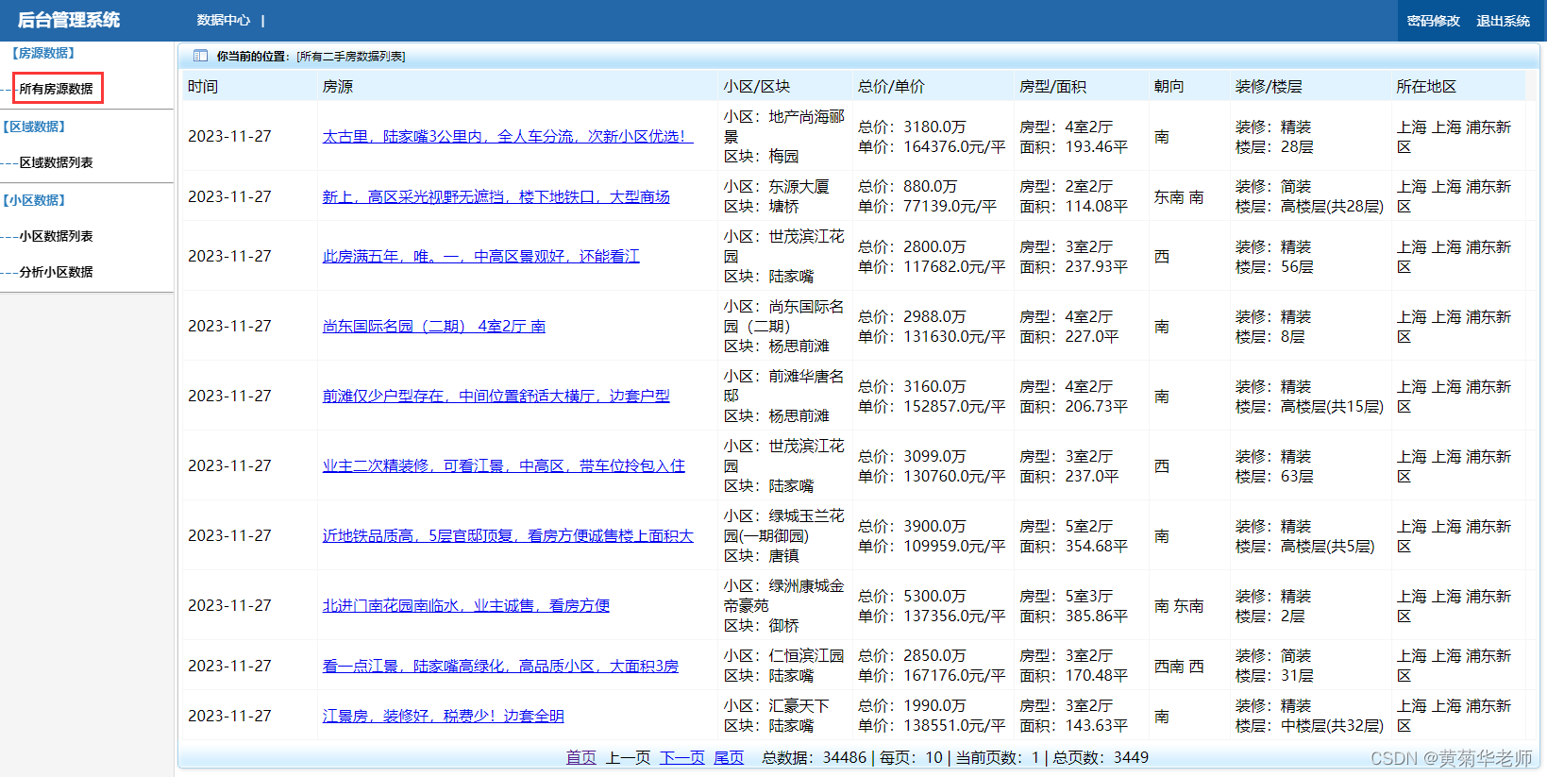Screen dimensions: 1547x777
Task: Click community cell 小区：仁恒滨江园
Action: coord(784,655)
